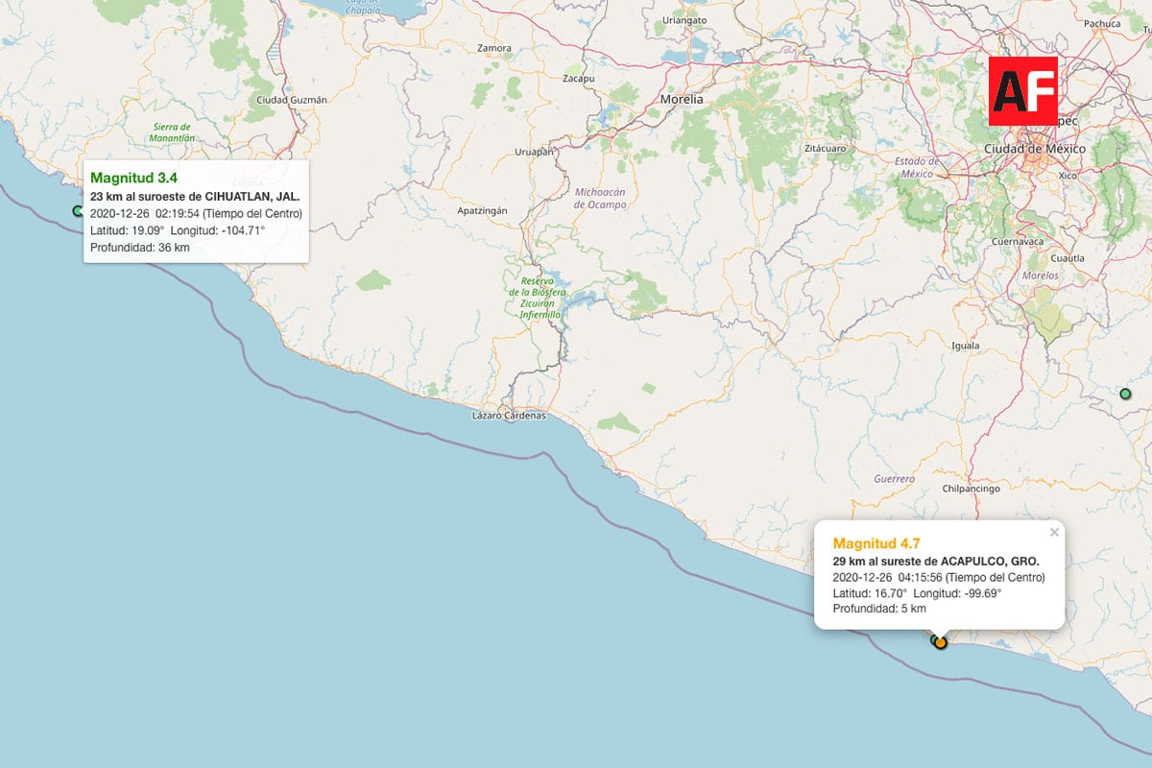
Task: Click the 'Magnitud 4.7' heading
Action: pos(876,543)
